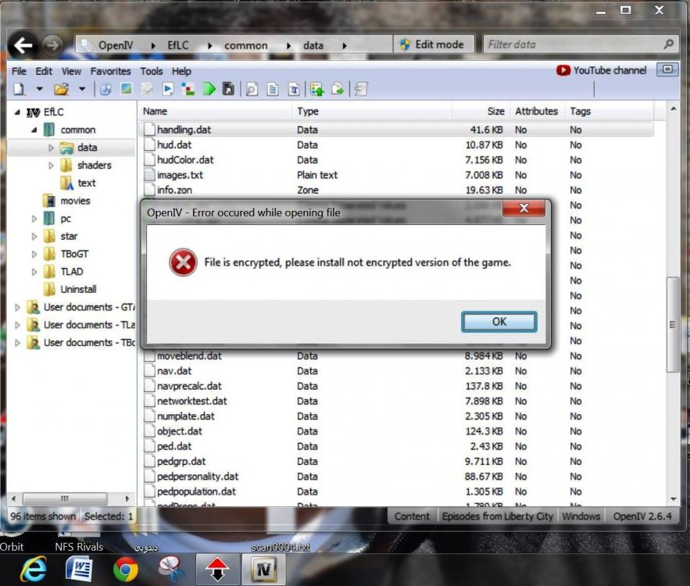Click the document with letter T toolbar icon

[x=294, y=89]
